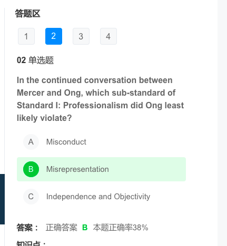Click the 知识点 label

tap(31, 243)
